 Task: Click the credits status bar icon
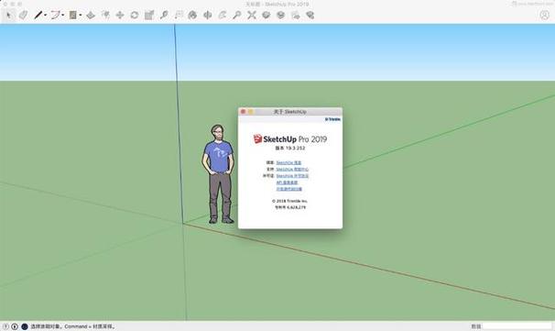15,326
